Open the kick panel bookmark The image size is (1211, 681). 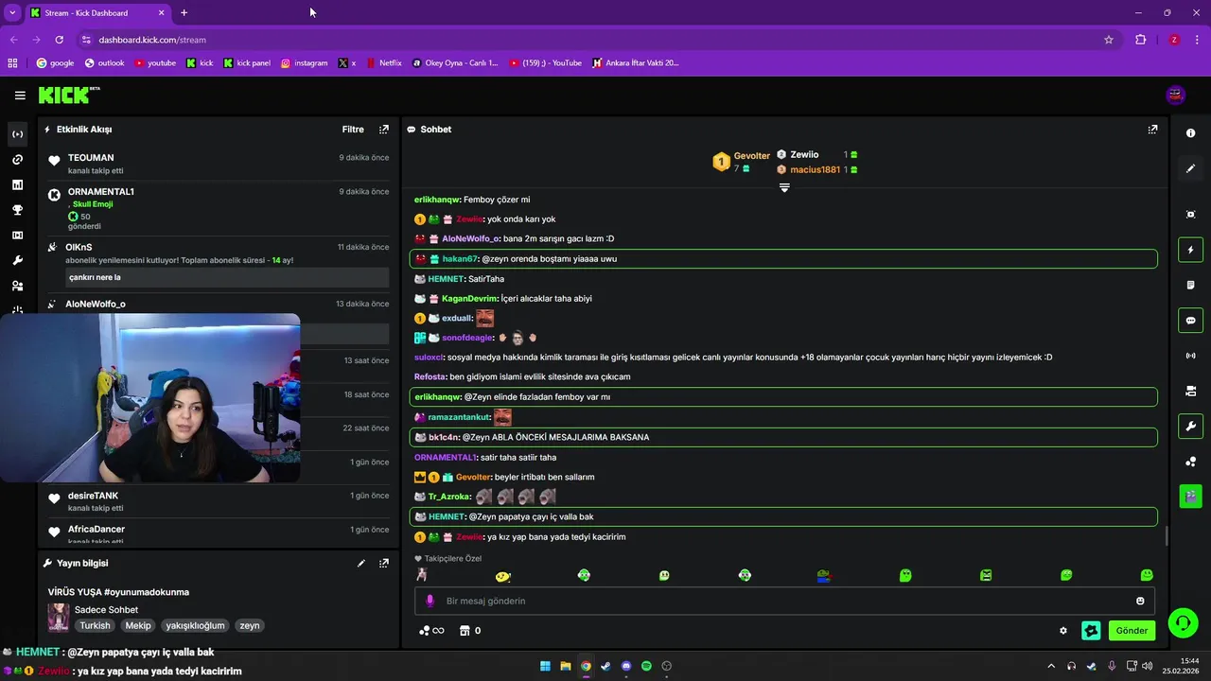[x=247, y=63]
